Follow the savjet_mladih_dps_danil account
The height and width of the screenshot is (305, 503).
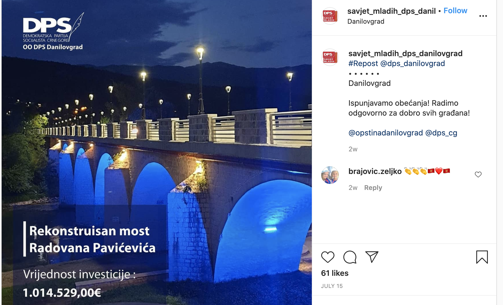(x=455, y=11)
